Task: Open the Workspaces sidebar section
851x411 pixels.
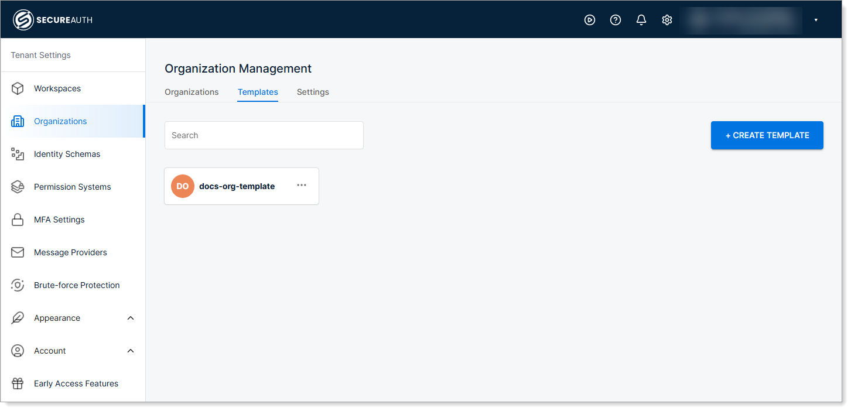Action: coord(57,88)
